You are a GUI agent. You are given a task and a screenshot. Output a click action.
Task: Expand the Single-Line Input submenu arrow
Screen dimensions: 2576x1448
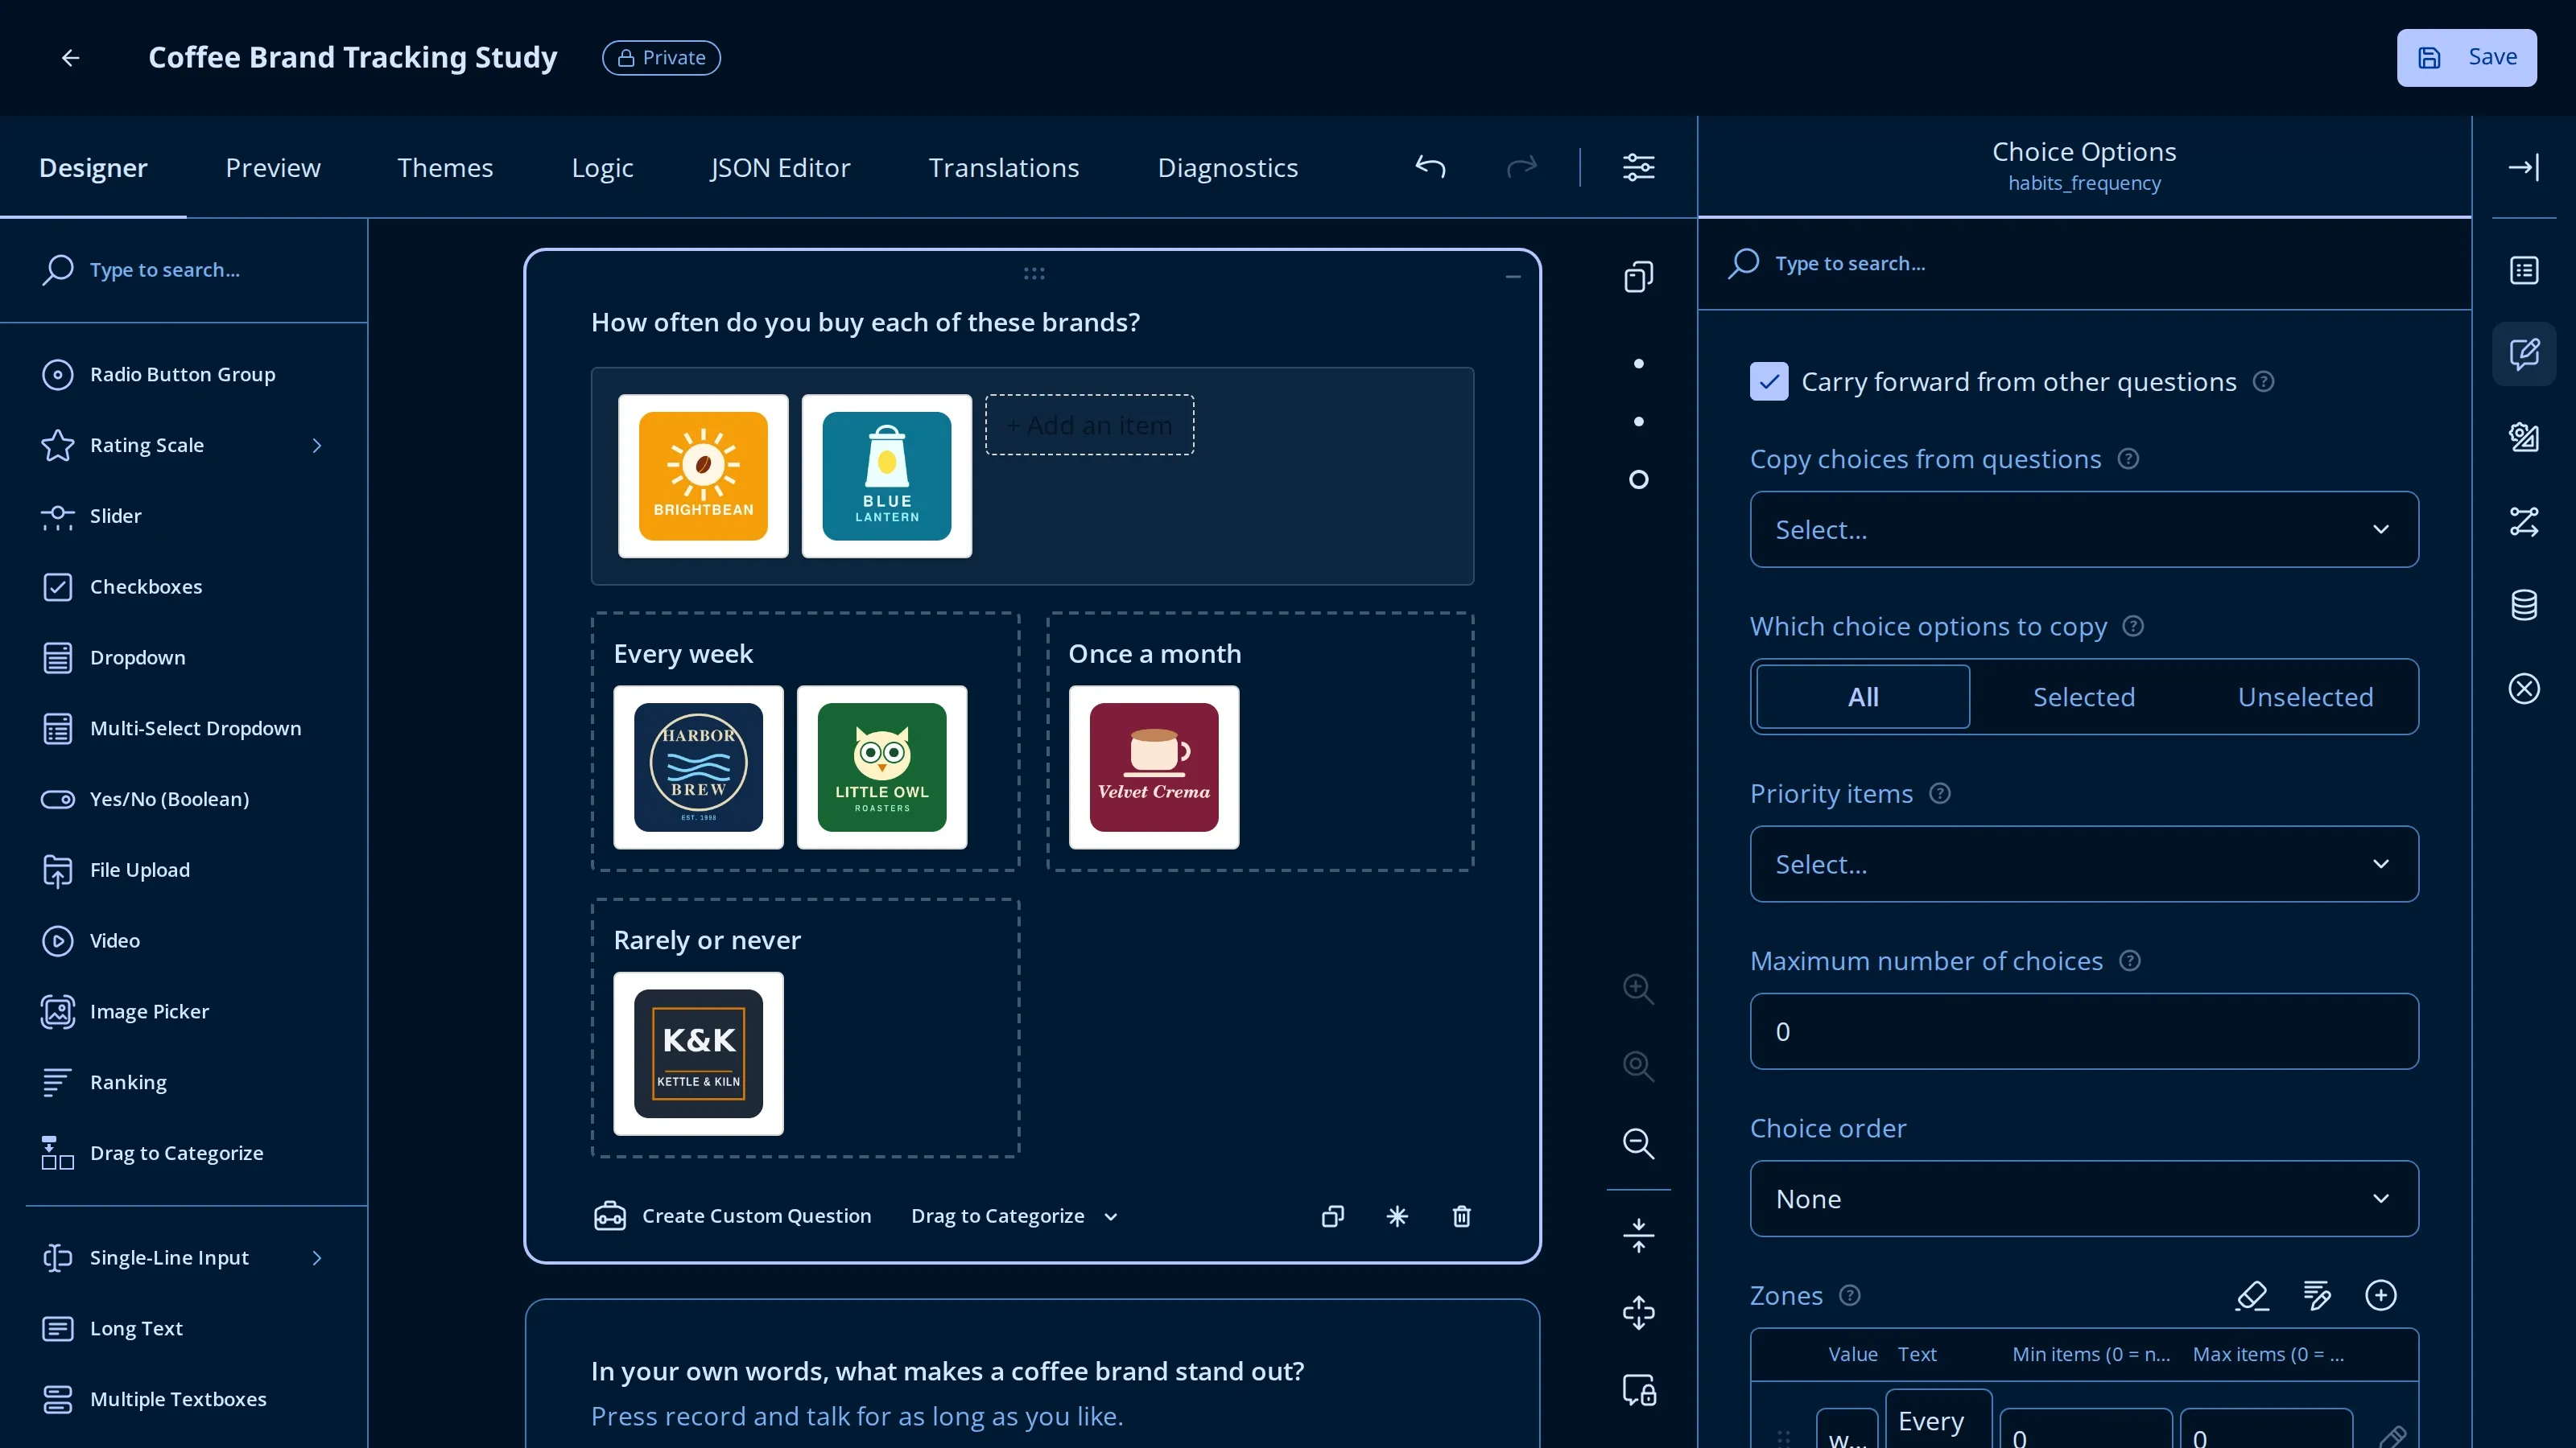tap(317, 1258)
